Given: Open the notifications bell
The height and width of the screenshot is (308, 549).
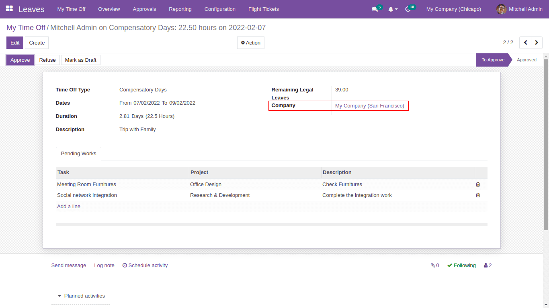Looking at the screenshot, I should click(x=391, y=9).
